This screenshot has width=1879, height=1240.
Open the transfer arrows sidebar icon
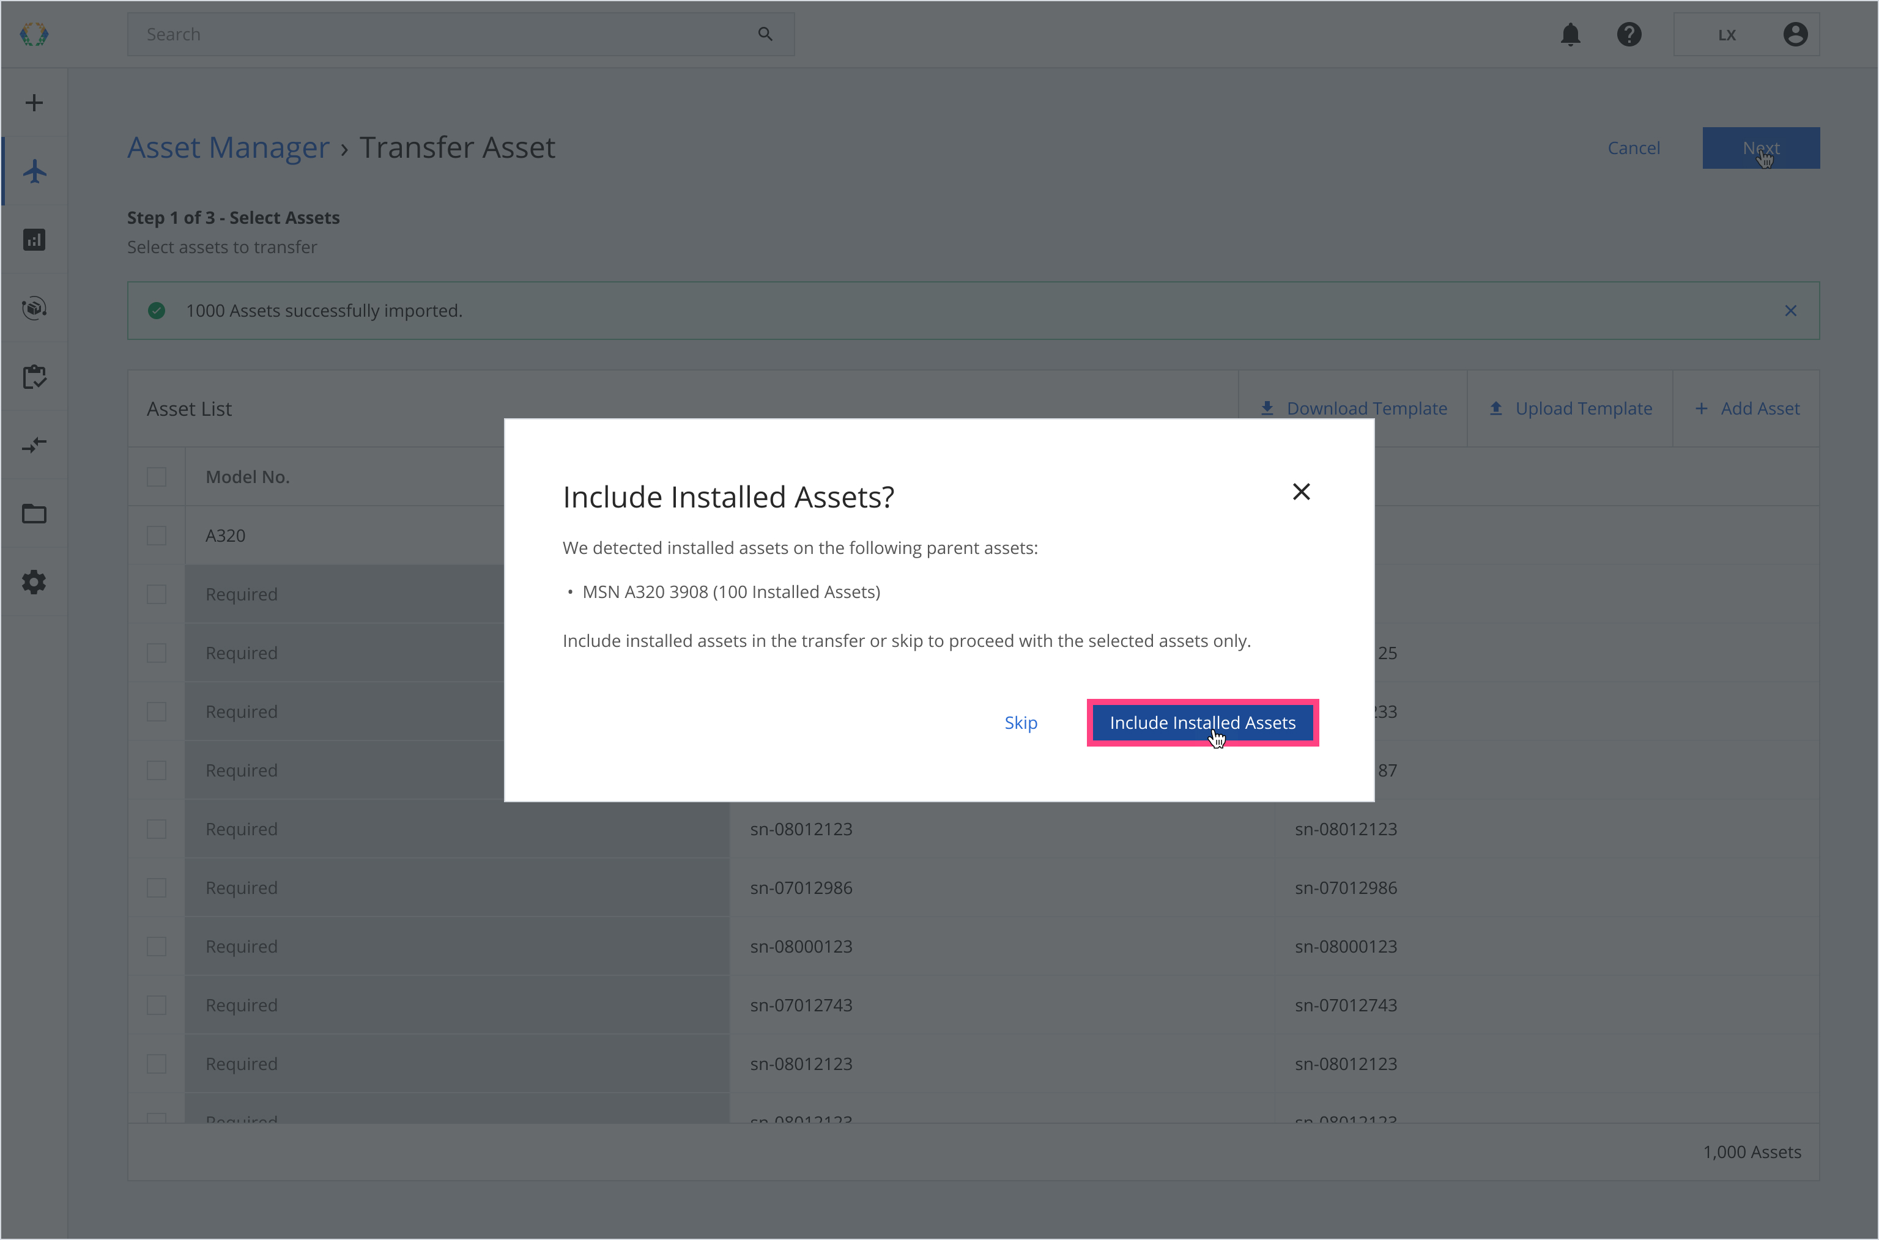34,445
